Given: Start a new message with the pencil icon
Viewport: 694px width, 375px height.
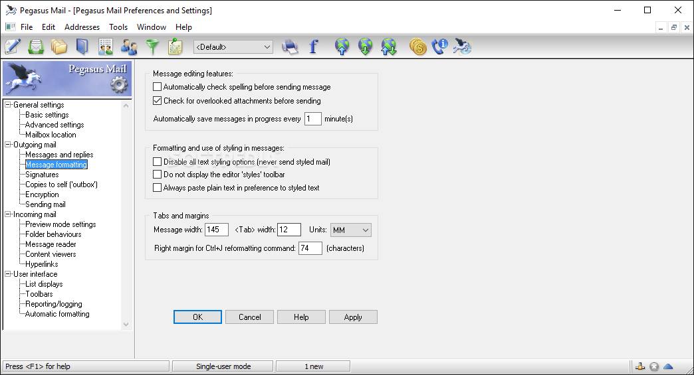Looking at the screenshot, I should (x=13, y=46).
